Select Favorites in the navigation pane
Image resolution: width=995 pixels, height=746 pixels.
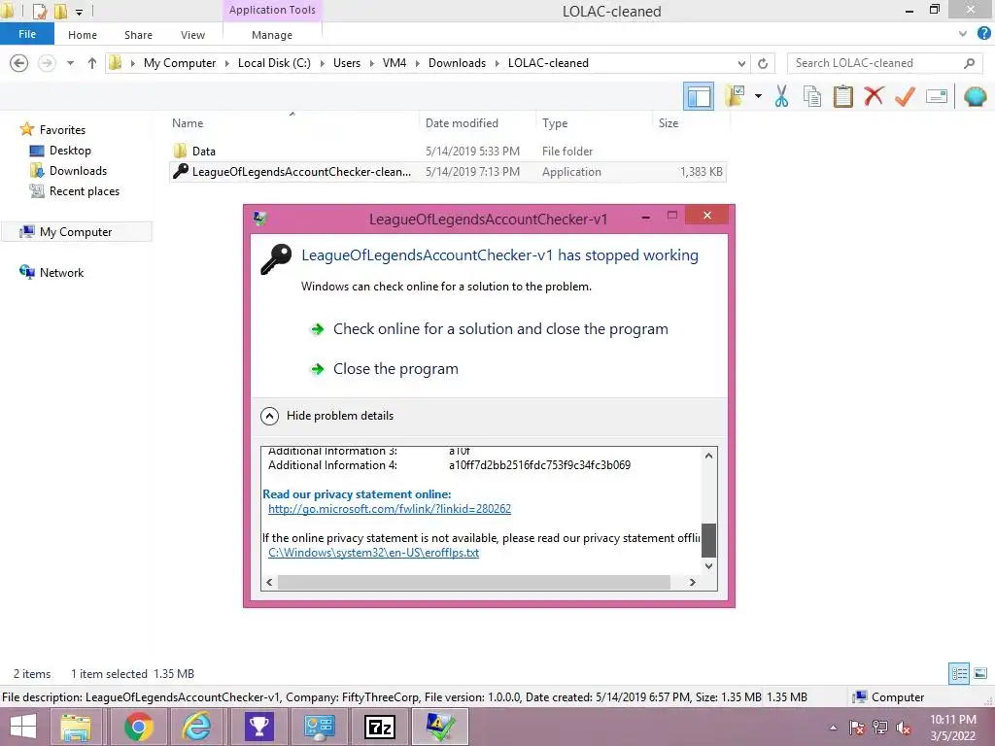click(62, 129)
